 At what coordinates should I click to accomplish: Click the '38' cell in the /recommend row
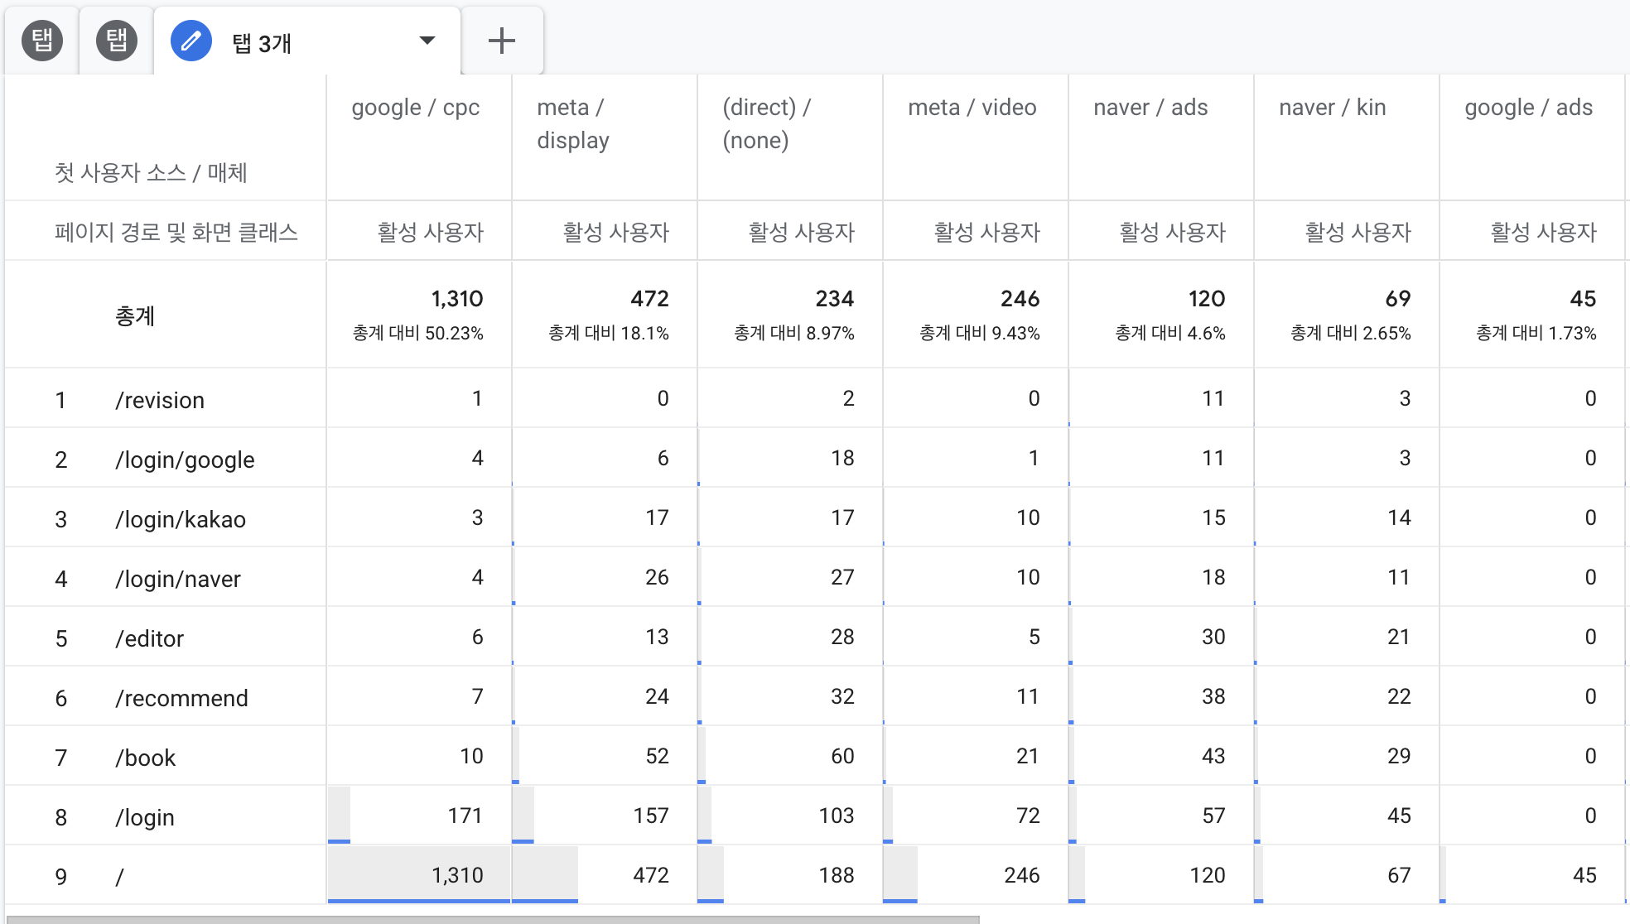(1213, 696)
